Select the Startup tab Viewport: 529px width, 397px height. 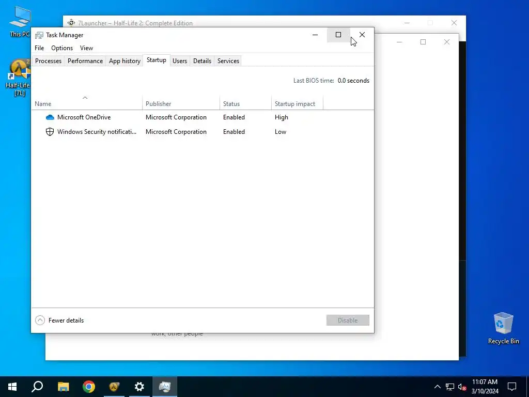pos(156,60)
